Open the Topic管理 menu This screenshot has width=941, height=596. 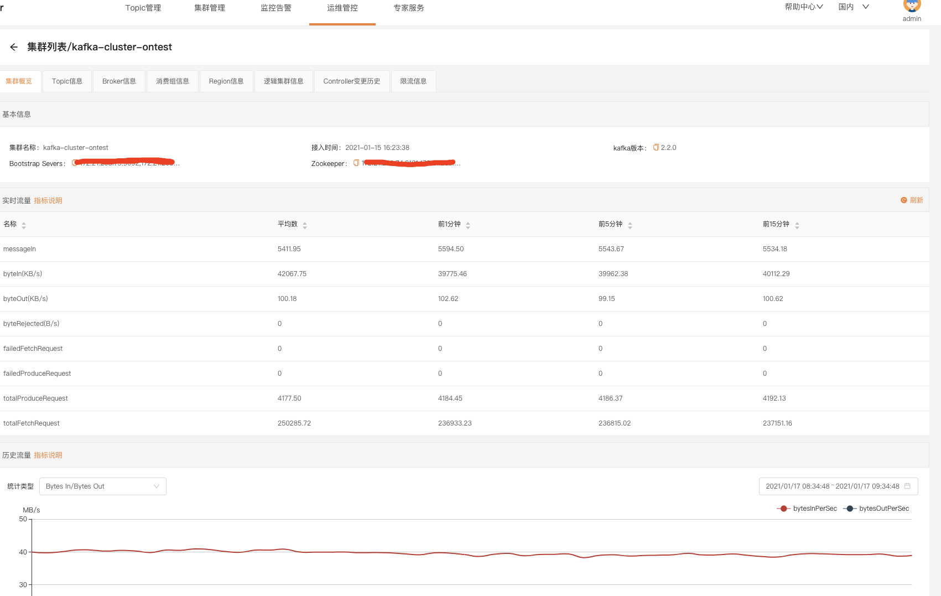point(143,8)
